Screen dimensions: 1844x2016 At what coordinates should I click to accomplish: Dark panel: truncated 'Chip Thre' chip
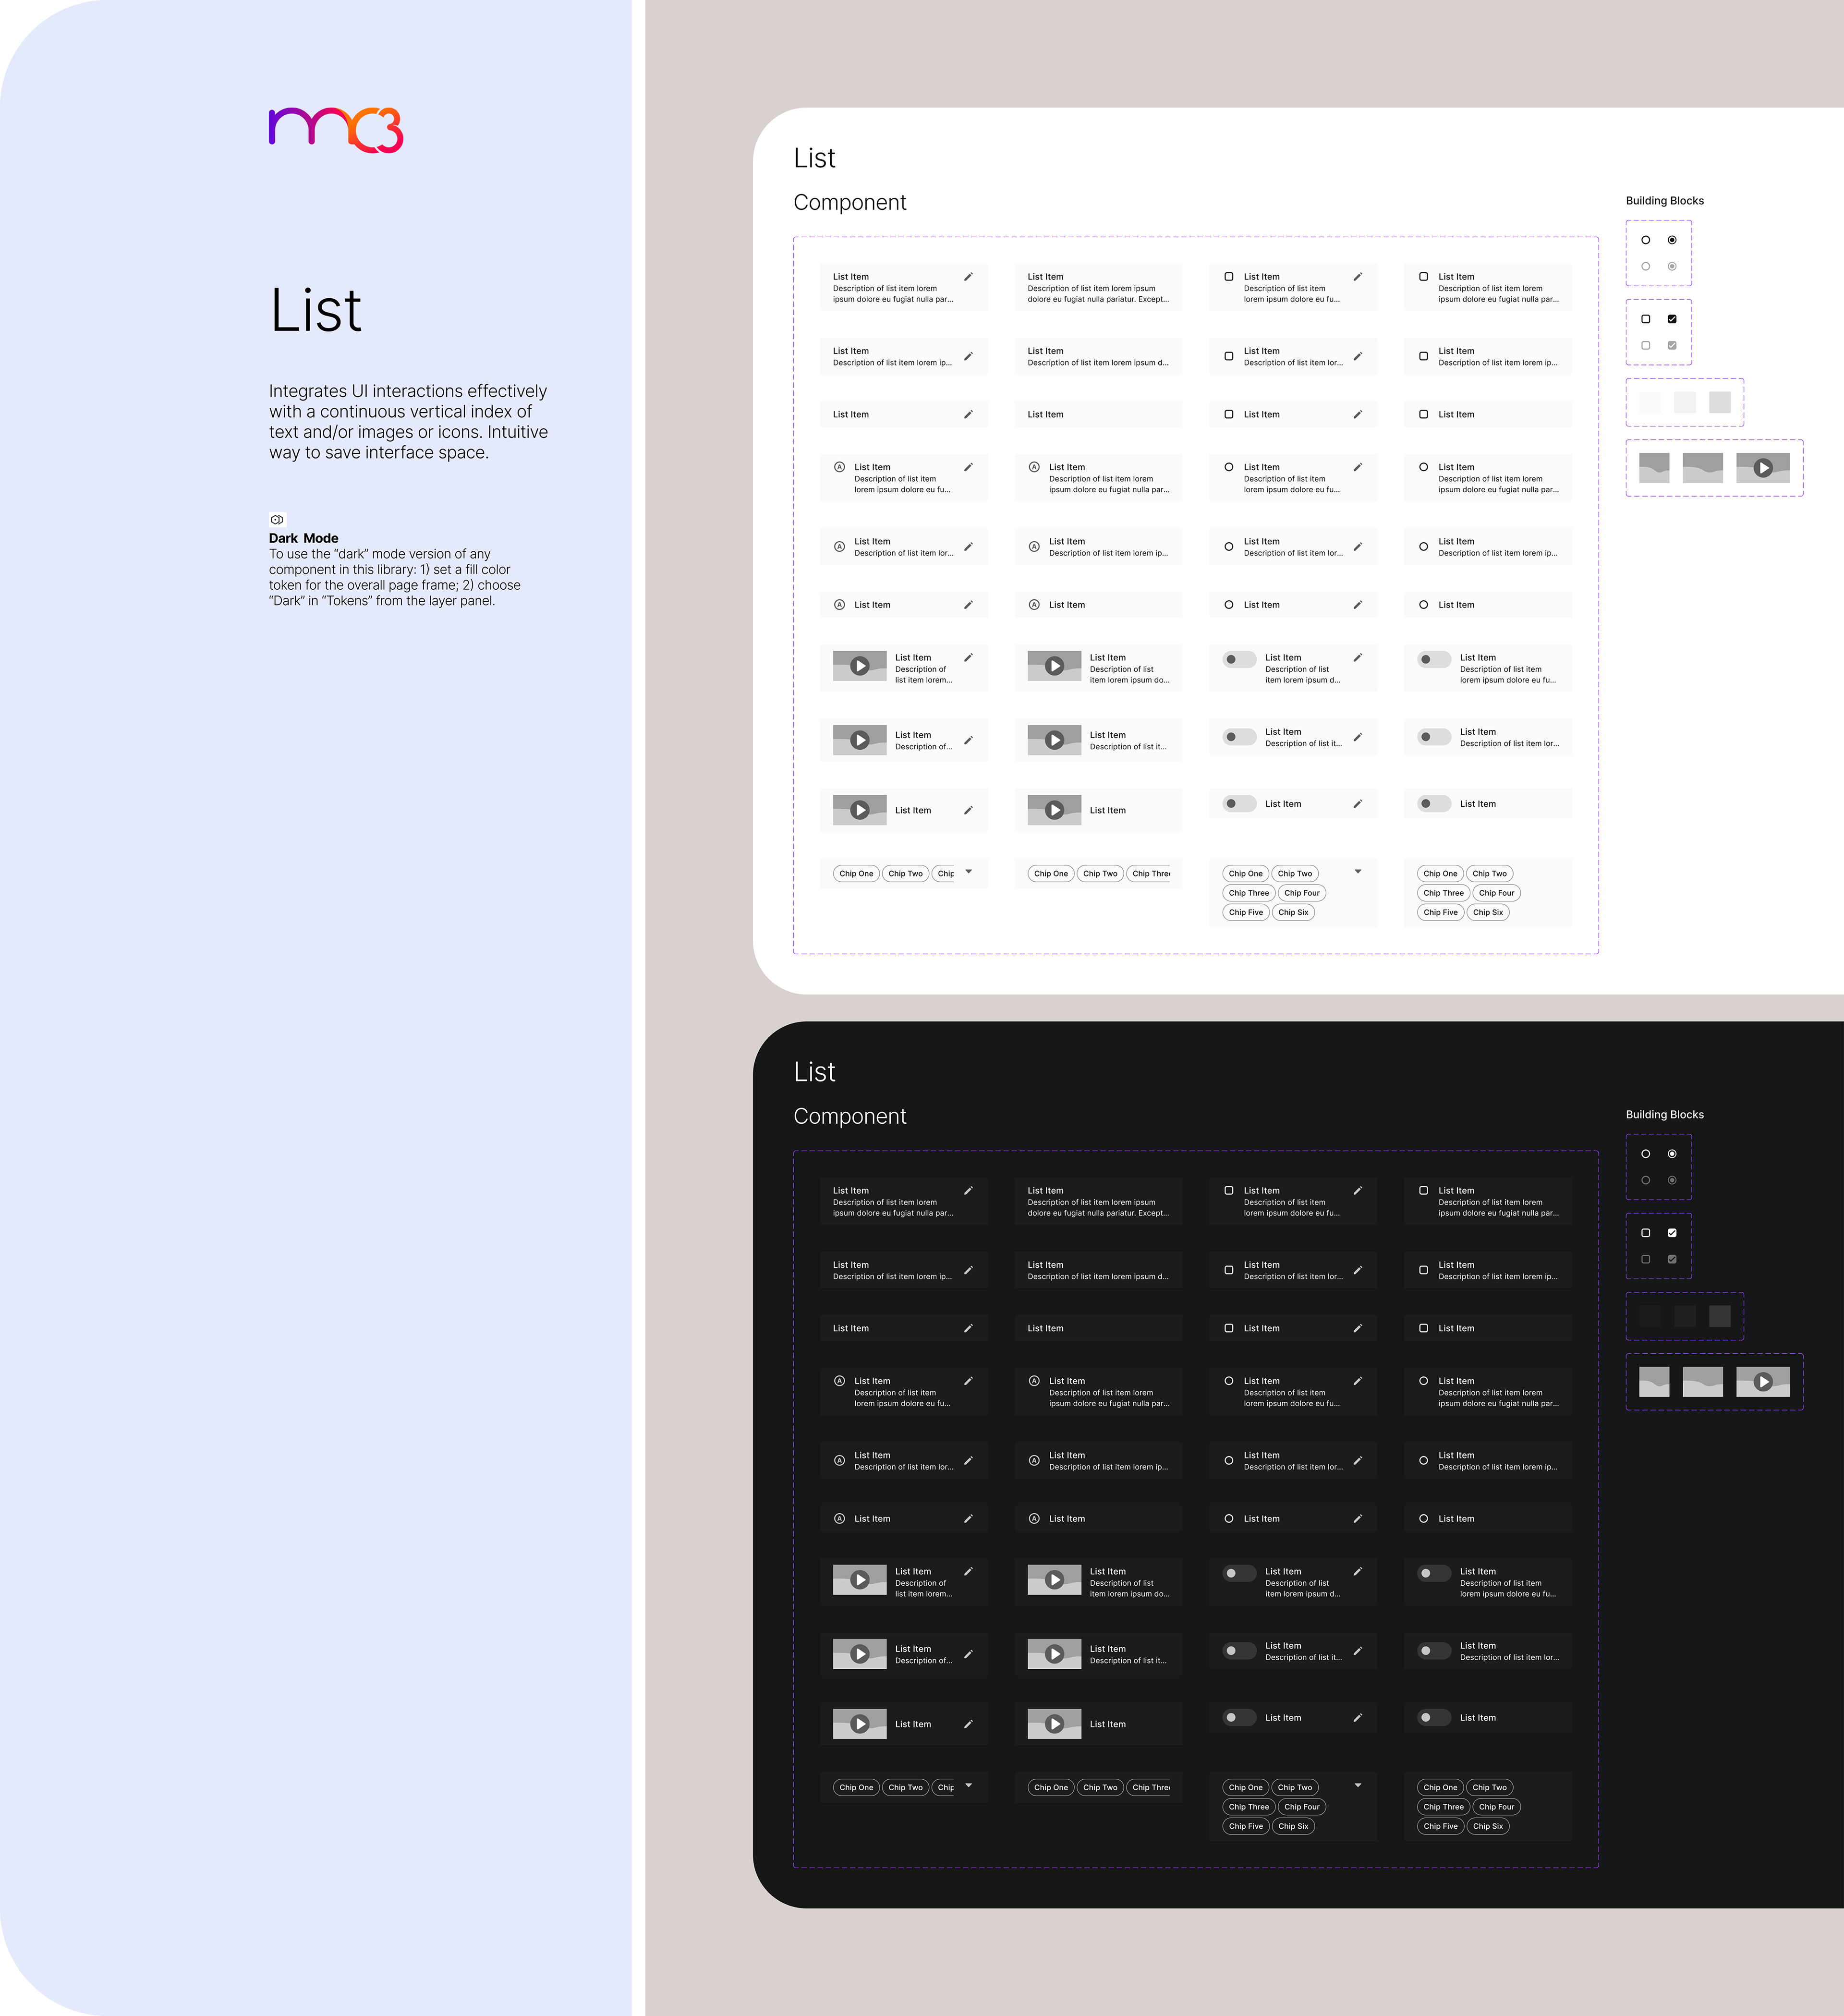1149,1788
